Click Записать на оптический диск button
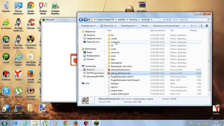The height and width of the screenshot is (126, 224). coord(166,26)
